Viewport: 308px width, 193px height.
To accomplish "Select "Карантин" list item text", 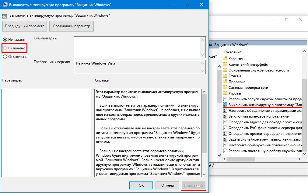I will [x=236, y=59].
